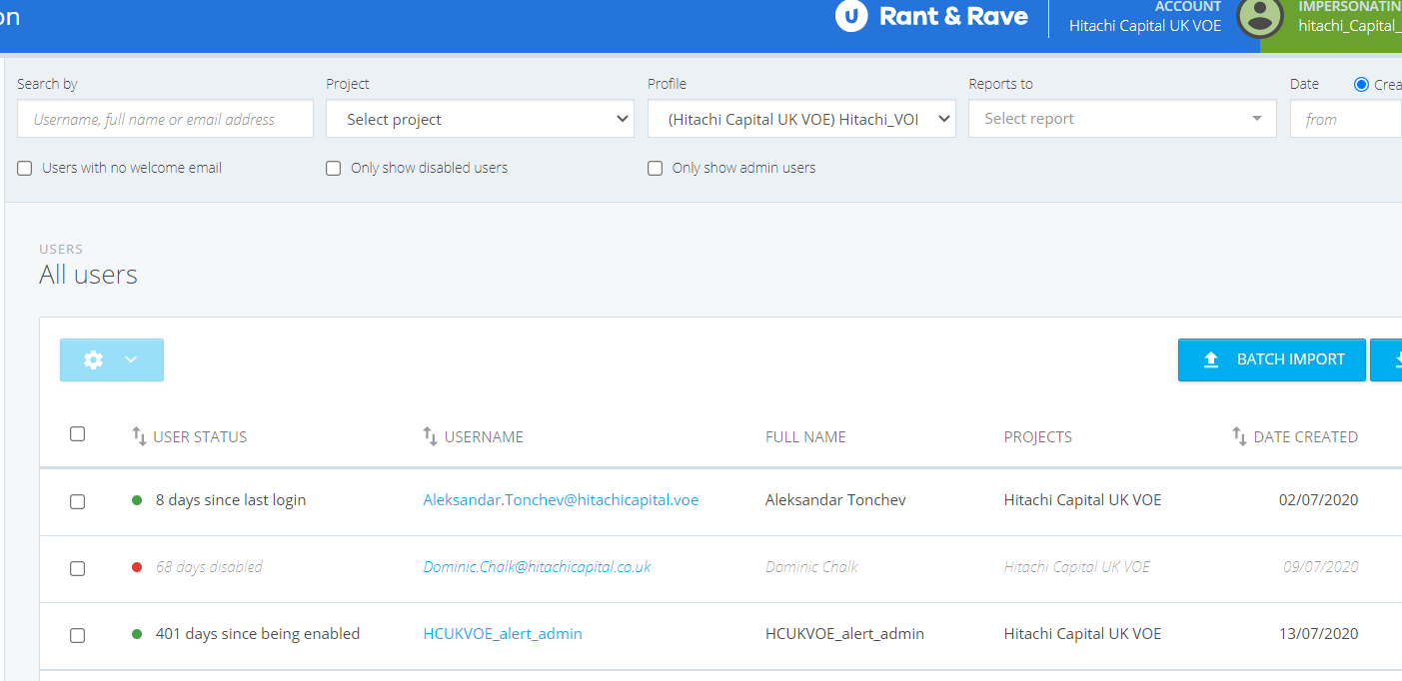Click Hitachi Capital UK VOE in Aleksandar's row
This screenshot has height=681, width=1402.
1082,500
